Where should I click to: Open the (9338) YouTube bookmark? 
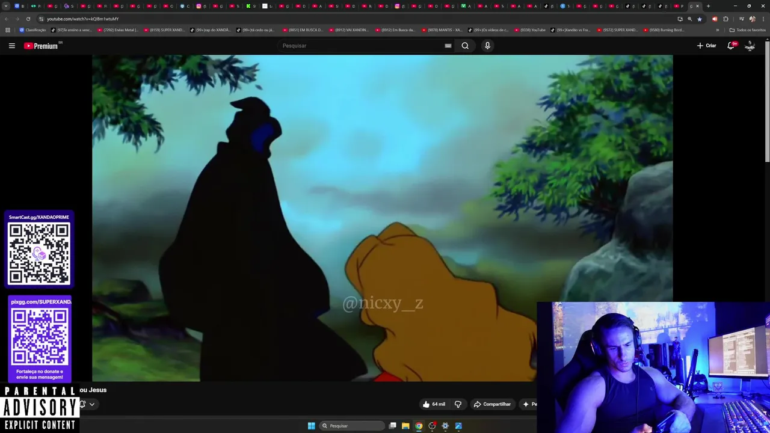tap(529, 30)
